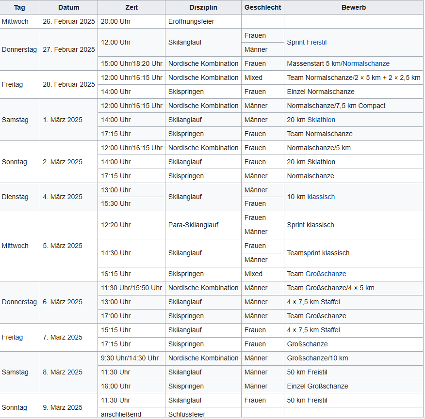The width and height of the screenshot is (425, 419).
Task: Follow the blue Skiathlon link
Action: pyautogui.click(x=321, y=120)
